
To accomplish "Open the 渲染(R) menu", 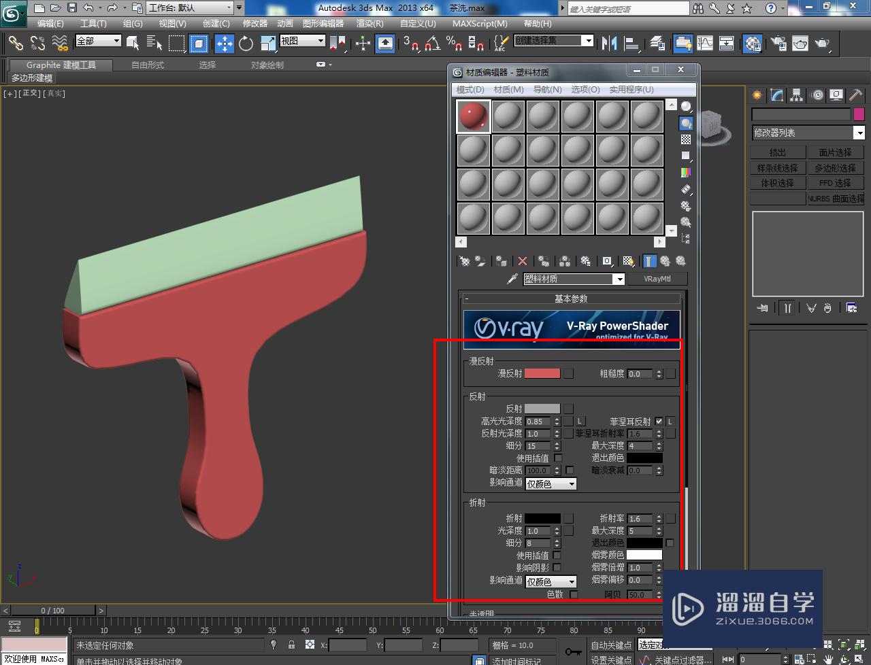I will tap(370, 23).
